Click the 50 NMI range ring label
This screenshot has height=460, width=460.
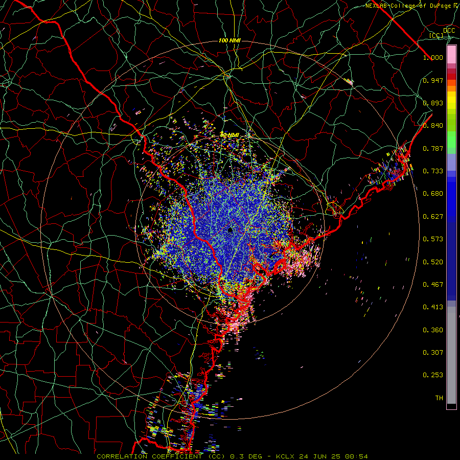click(229, 135)
